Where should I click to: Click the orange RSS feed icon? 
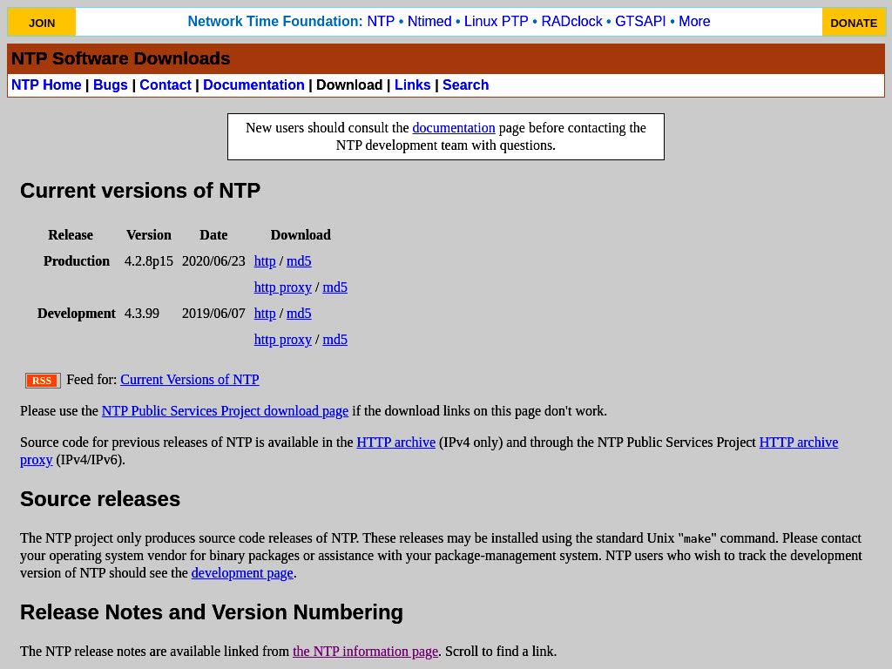[x=43, y=381]
